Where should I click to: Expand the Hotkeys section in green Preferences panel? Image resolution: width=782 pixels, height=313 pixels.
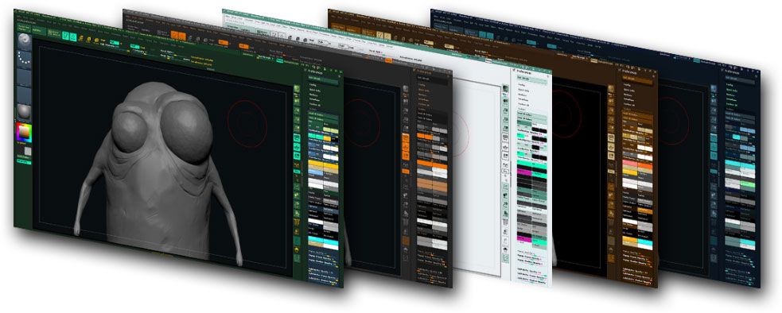313,95
